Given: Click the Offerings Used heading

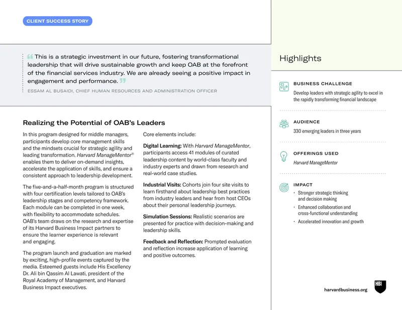Looking at the screenshot, I should [x=316, y=153].
